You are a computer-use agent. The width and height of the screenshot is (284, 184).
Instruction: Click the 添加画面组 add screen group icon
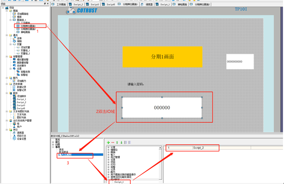pos(14,14)
